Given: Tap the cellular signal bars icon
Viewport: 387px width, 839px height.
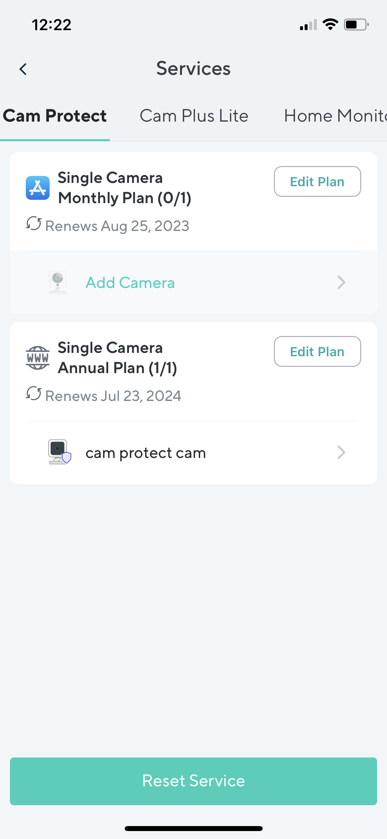Looking at the screenshot, I should [x=308, y=25].
